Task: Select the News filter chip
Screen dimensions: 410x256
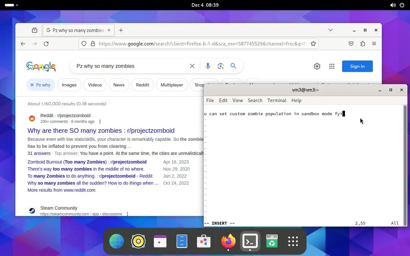Action: (119, 85)
